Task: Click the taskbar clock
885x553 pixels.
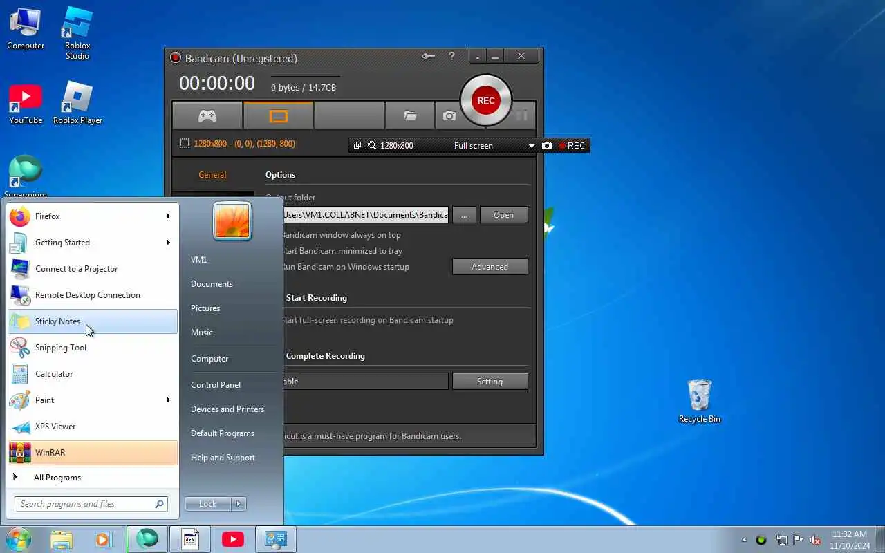Action: click(850, 540)
